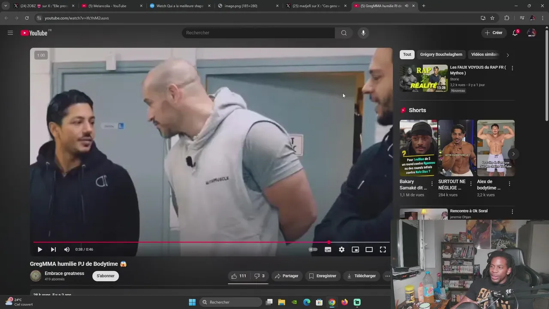Toggle subtitles in the player
This screenshot has height=309, width=549.
click(328, 249)
